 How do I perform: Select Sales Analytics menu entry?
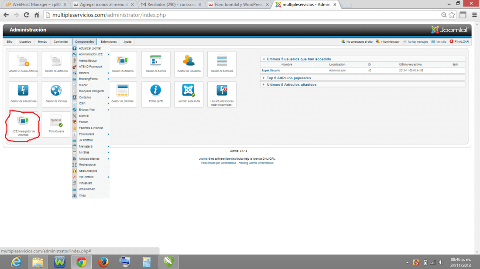91,171
